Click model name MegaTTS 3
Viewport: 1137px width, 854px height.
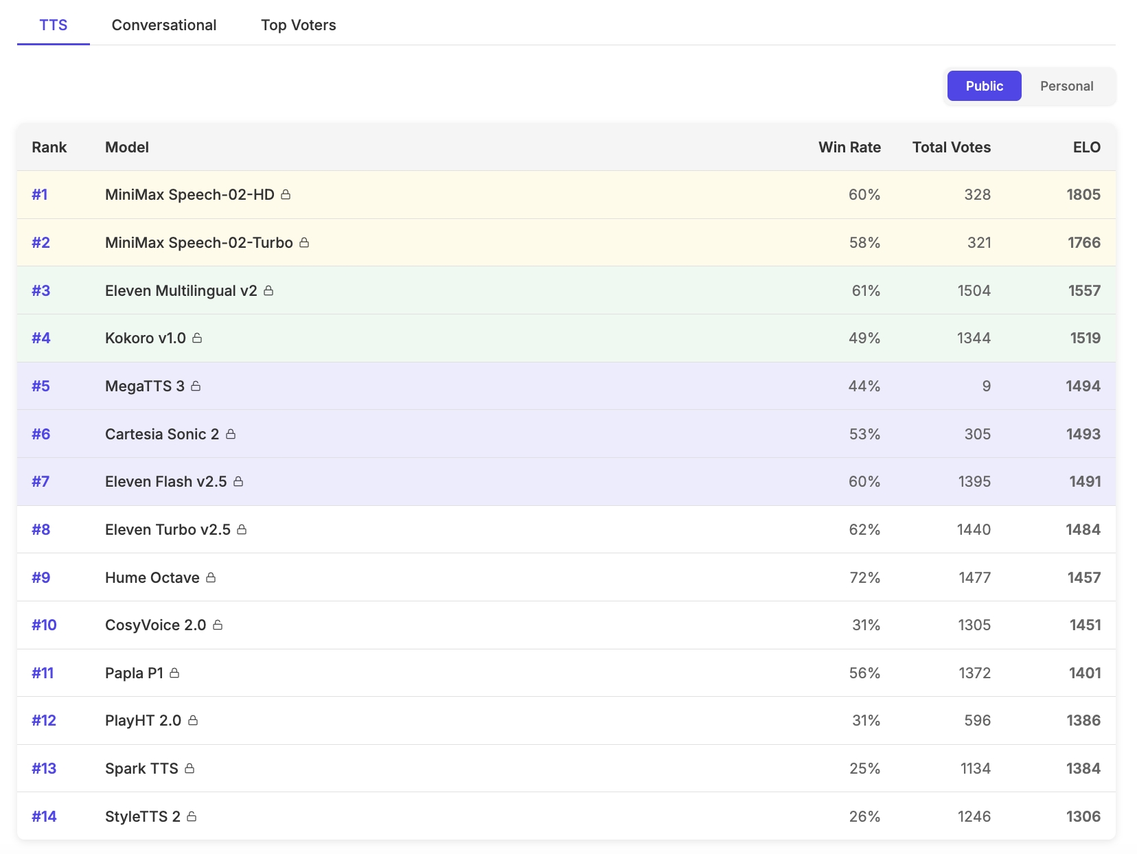145,386
